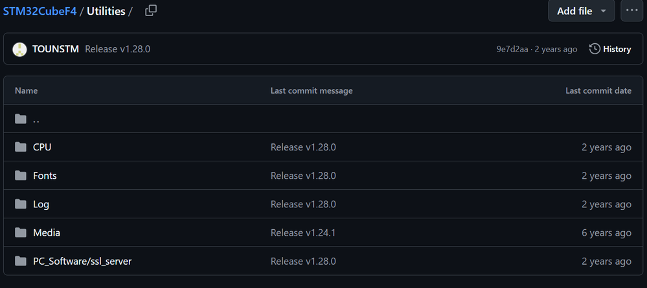Open the History button

click(x=610, y=49)
